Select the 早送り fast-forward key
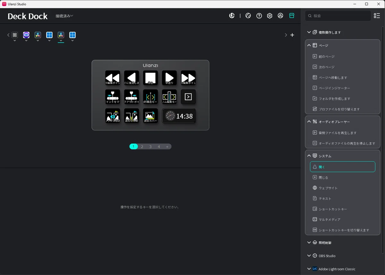 pos(169,78)
